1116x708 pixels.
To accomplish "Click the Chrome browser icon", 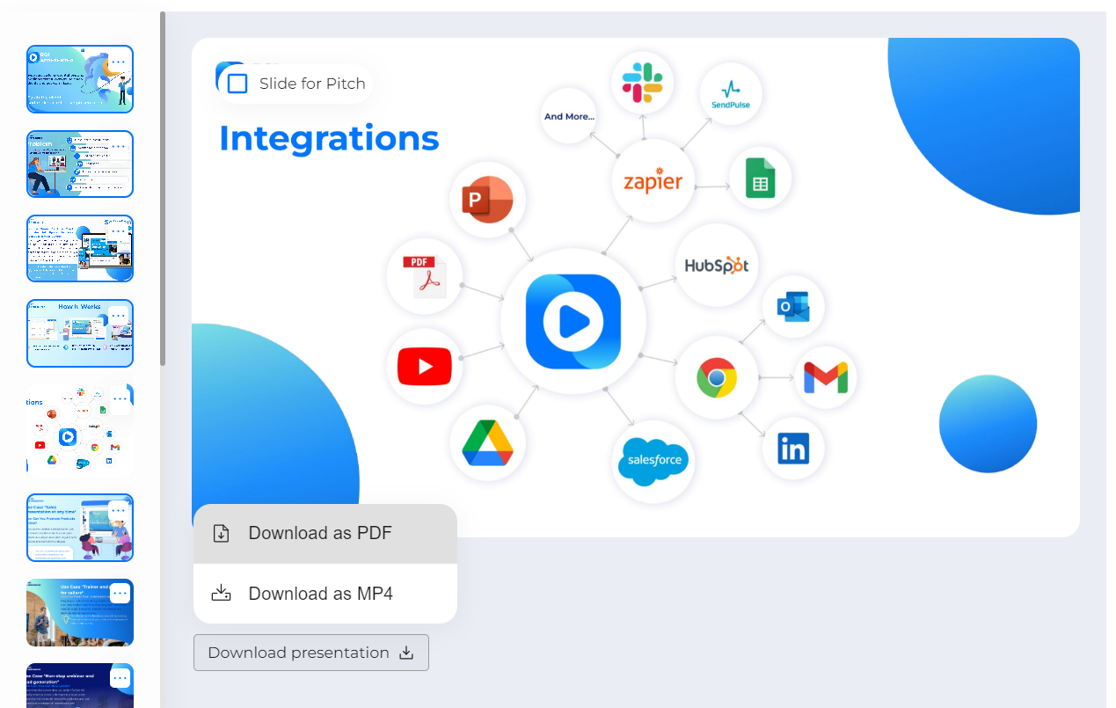I will point(716,378).
